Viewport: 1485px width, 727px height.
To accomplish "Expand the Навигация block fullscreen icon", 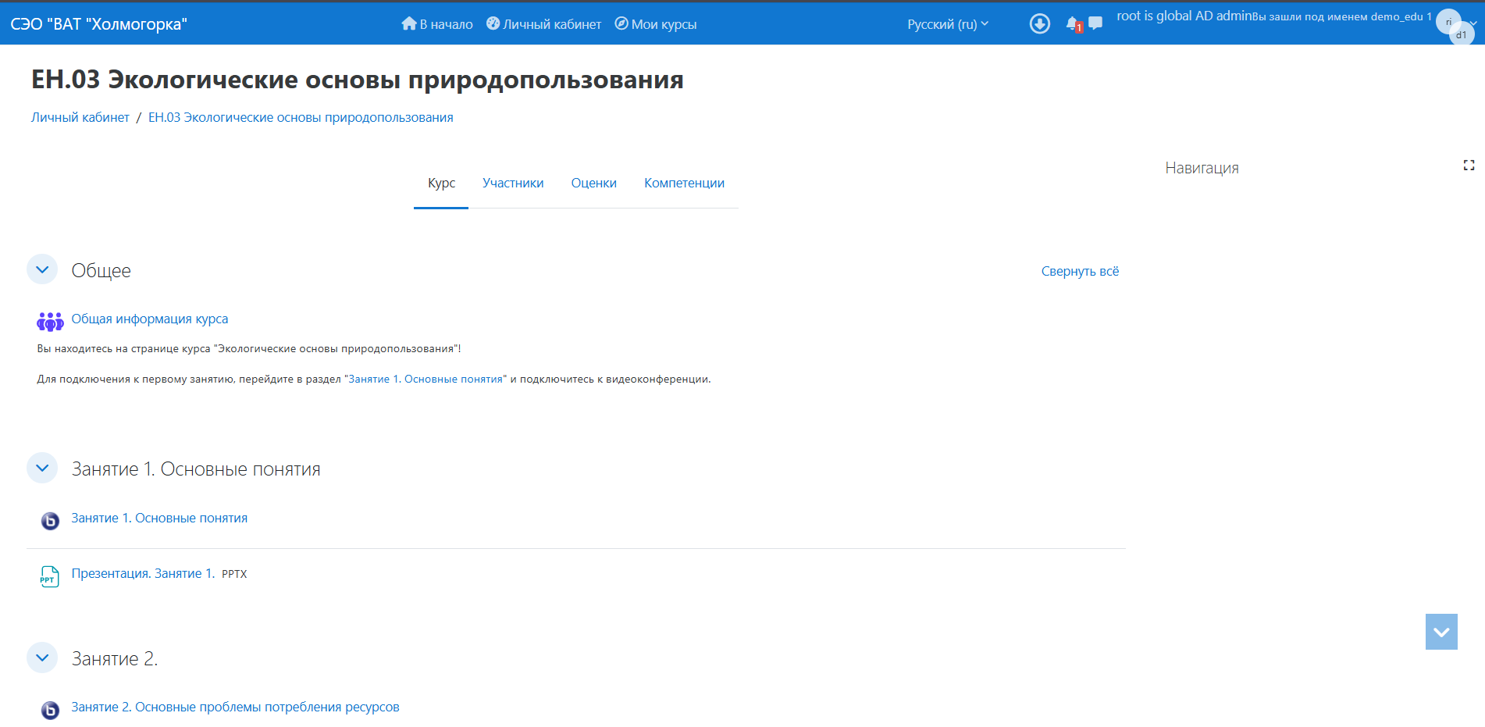I will (x=1469, y=166).
